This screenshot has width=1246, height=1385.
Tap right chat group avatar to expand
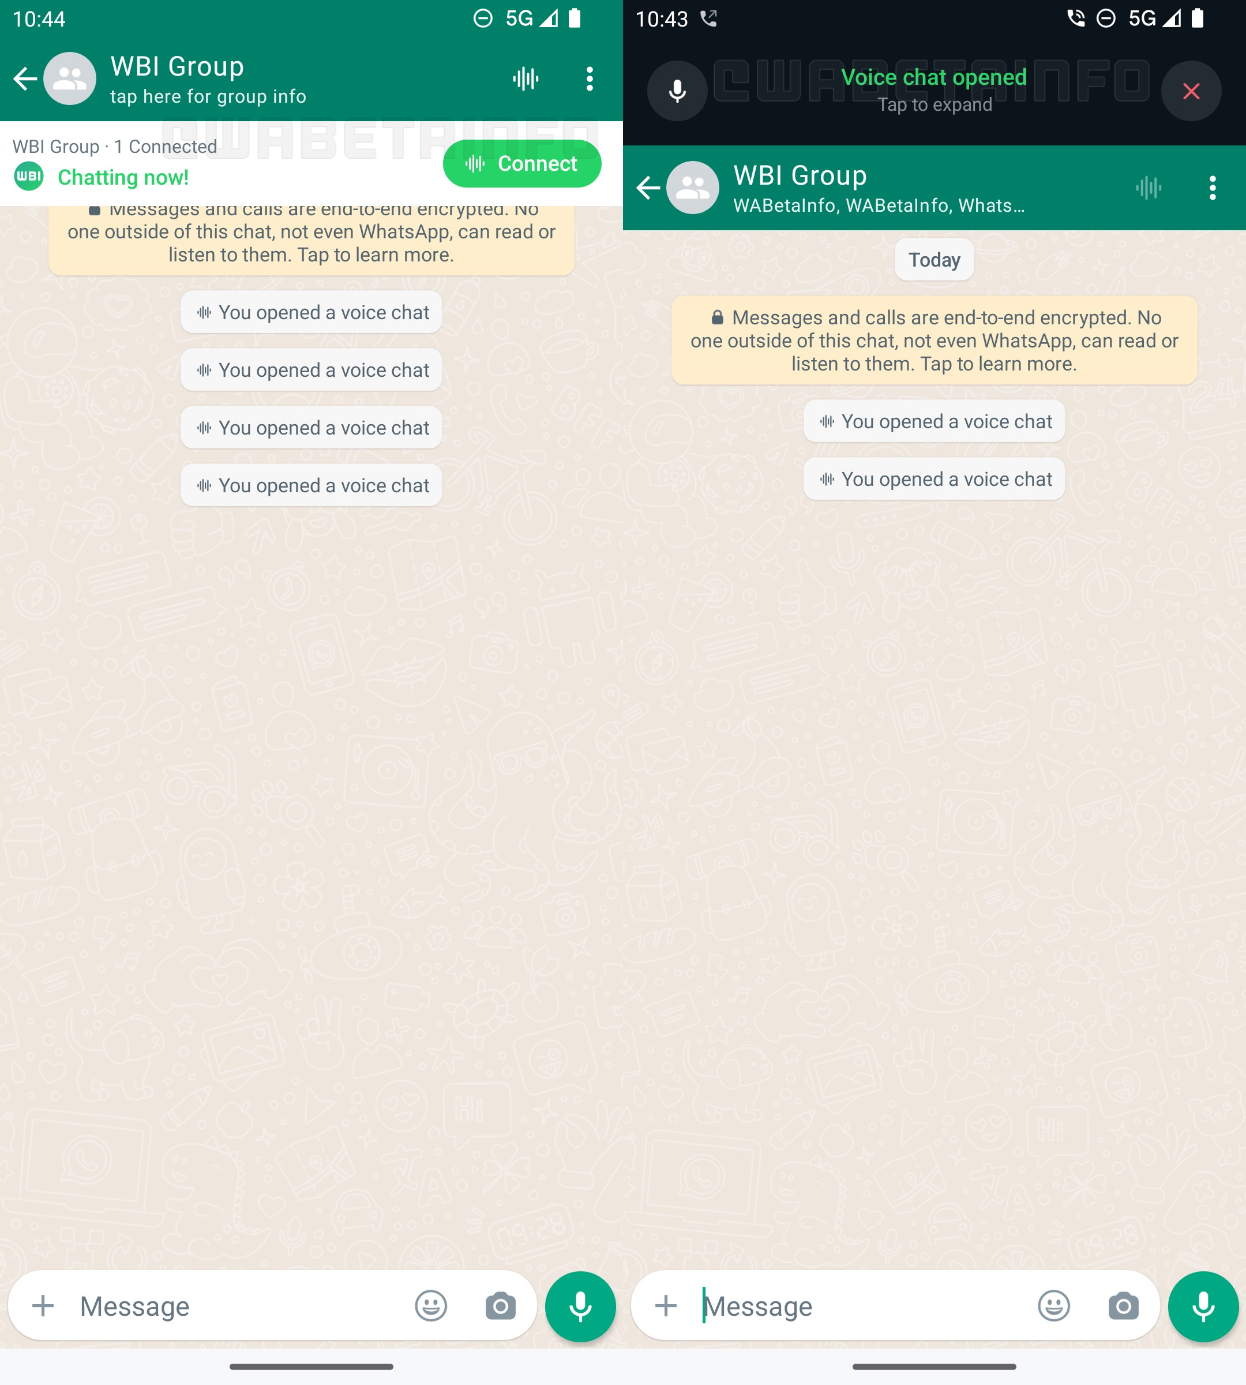(x=694, y=188)
